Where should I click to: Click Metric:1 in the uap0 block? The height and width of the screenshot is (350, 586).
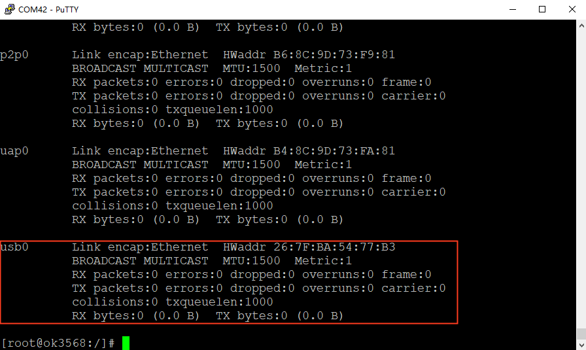click(323, 165)
